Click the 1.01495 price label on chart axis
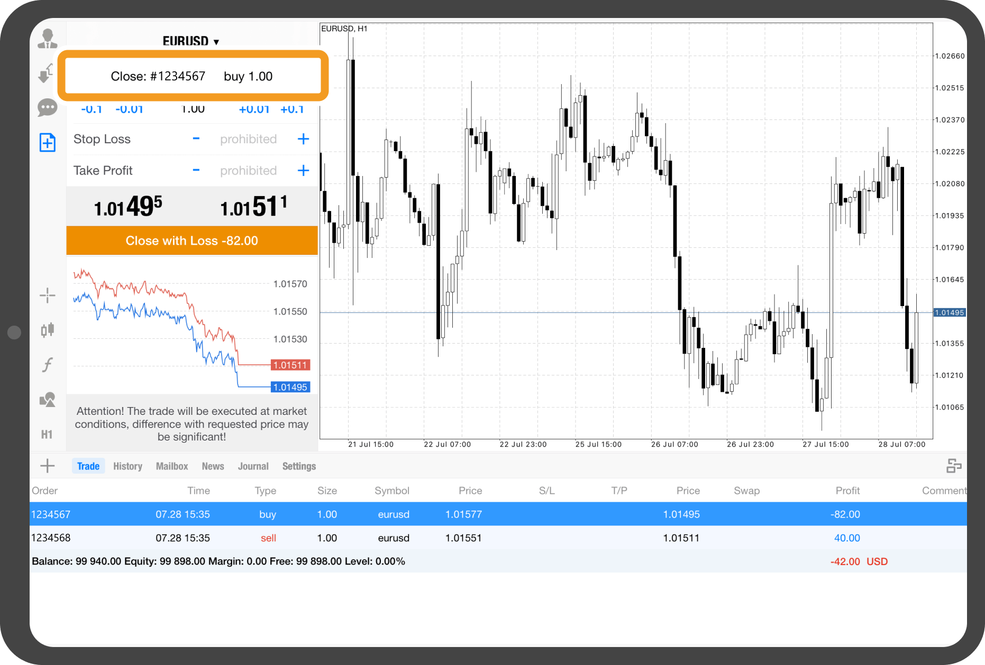Viewport: 985px width, 665px height. click(949, 312)
